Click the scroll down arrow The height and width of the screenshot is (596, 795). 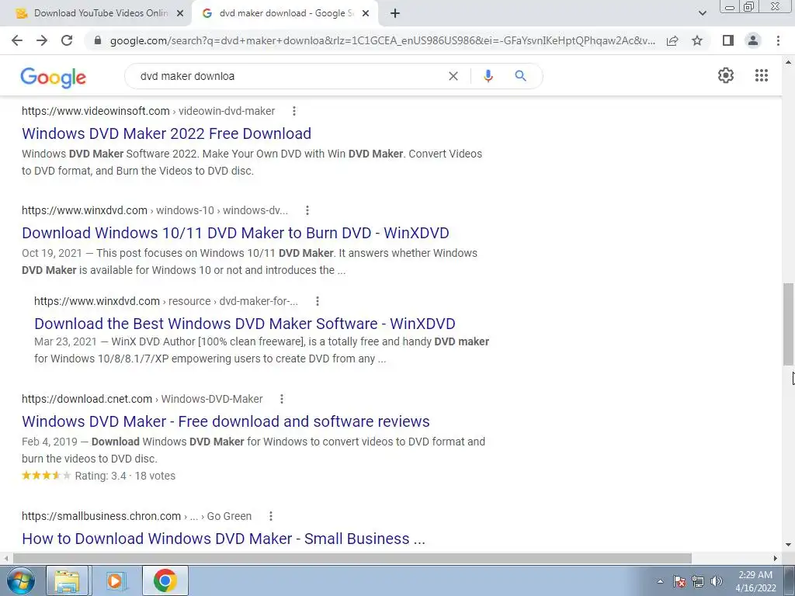pyautogui.click(x=788, y=545)
